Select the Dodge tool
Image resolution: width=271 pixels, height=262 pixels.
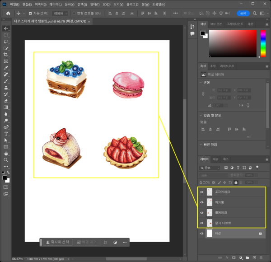[x=6, y=121]
